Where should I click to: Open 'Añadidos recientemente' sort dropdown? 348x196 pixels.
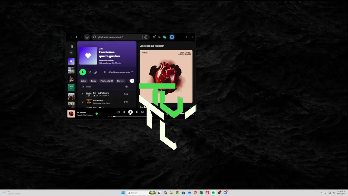click(121, 72)
